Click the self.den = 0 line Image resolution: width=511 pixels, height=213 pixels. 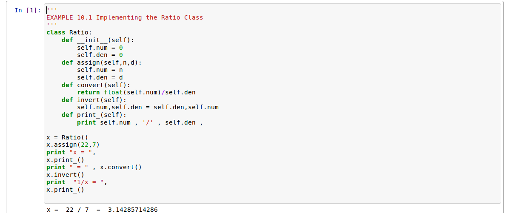tap(100, 55)
